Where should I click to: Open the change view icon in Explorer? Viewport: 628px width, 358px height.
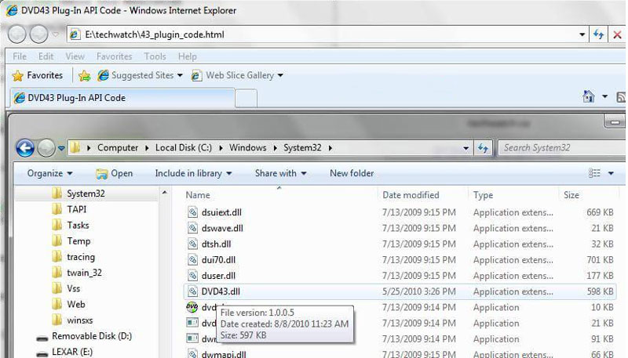pyautogui.click(x=593, y=173)
